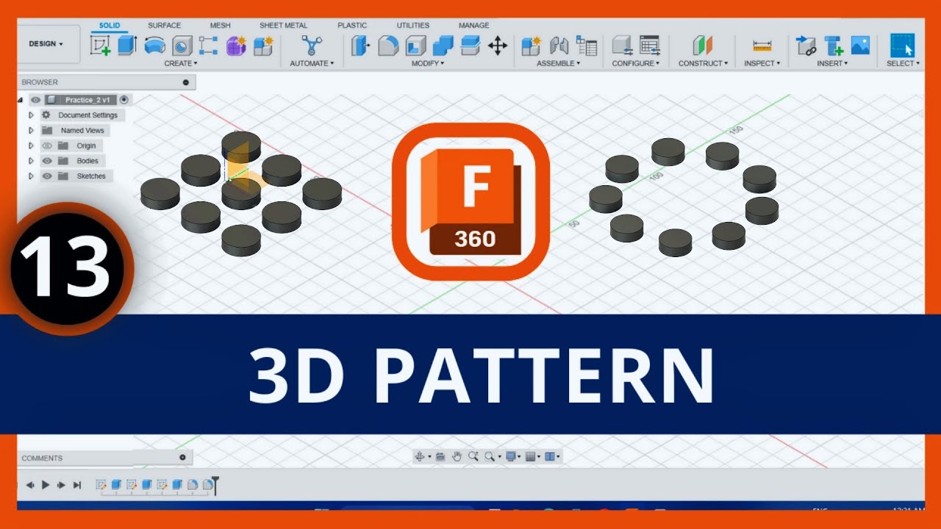The image size is (941, 529).
Task: Hide the Bodies folder
Action: tap(47, 161)
